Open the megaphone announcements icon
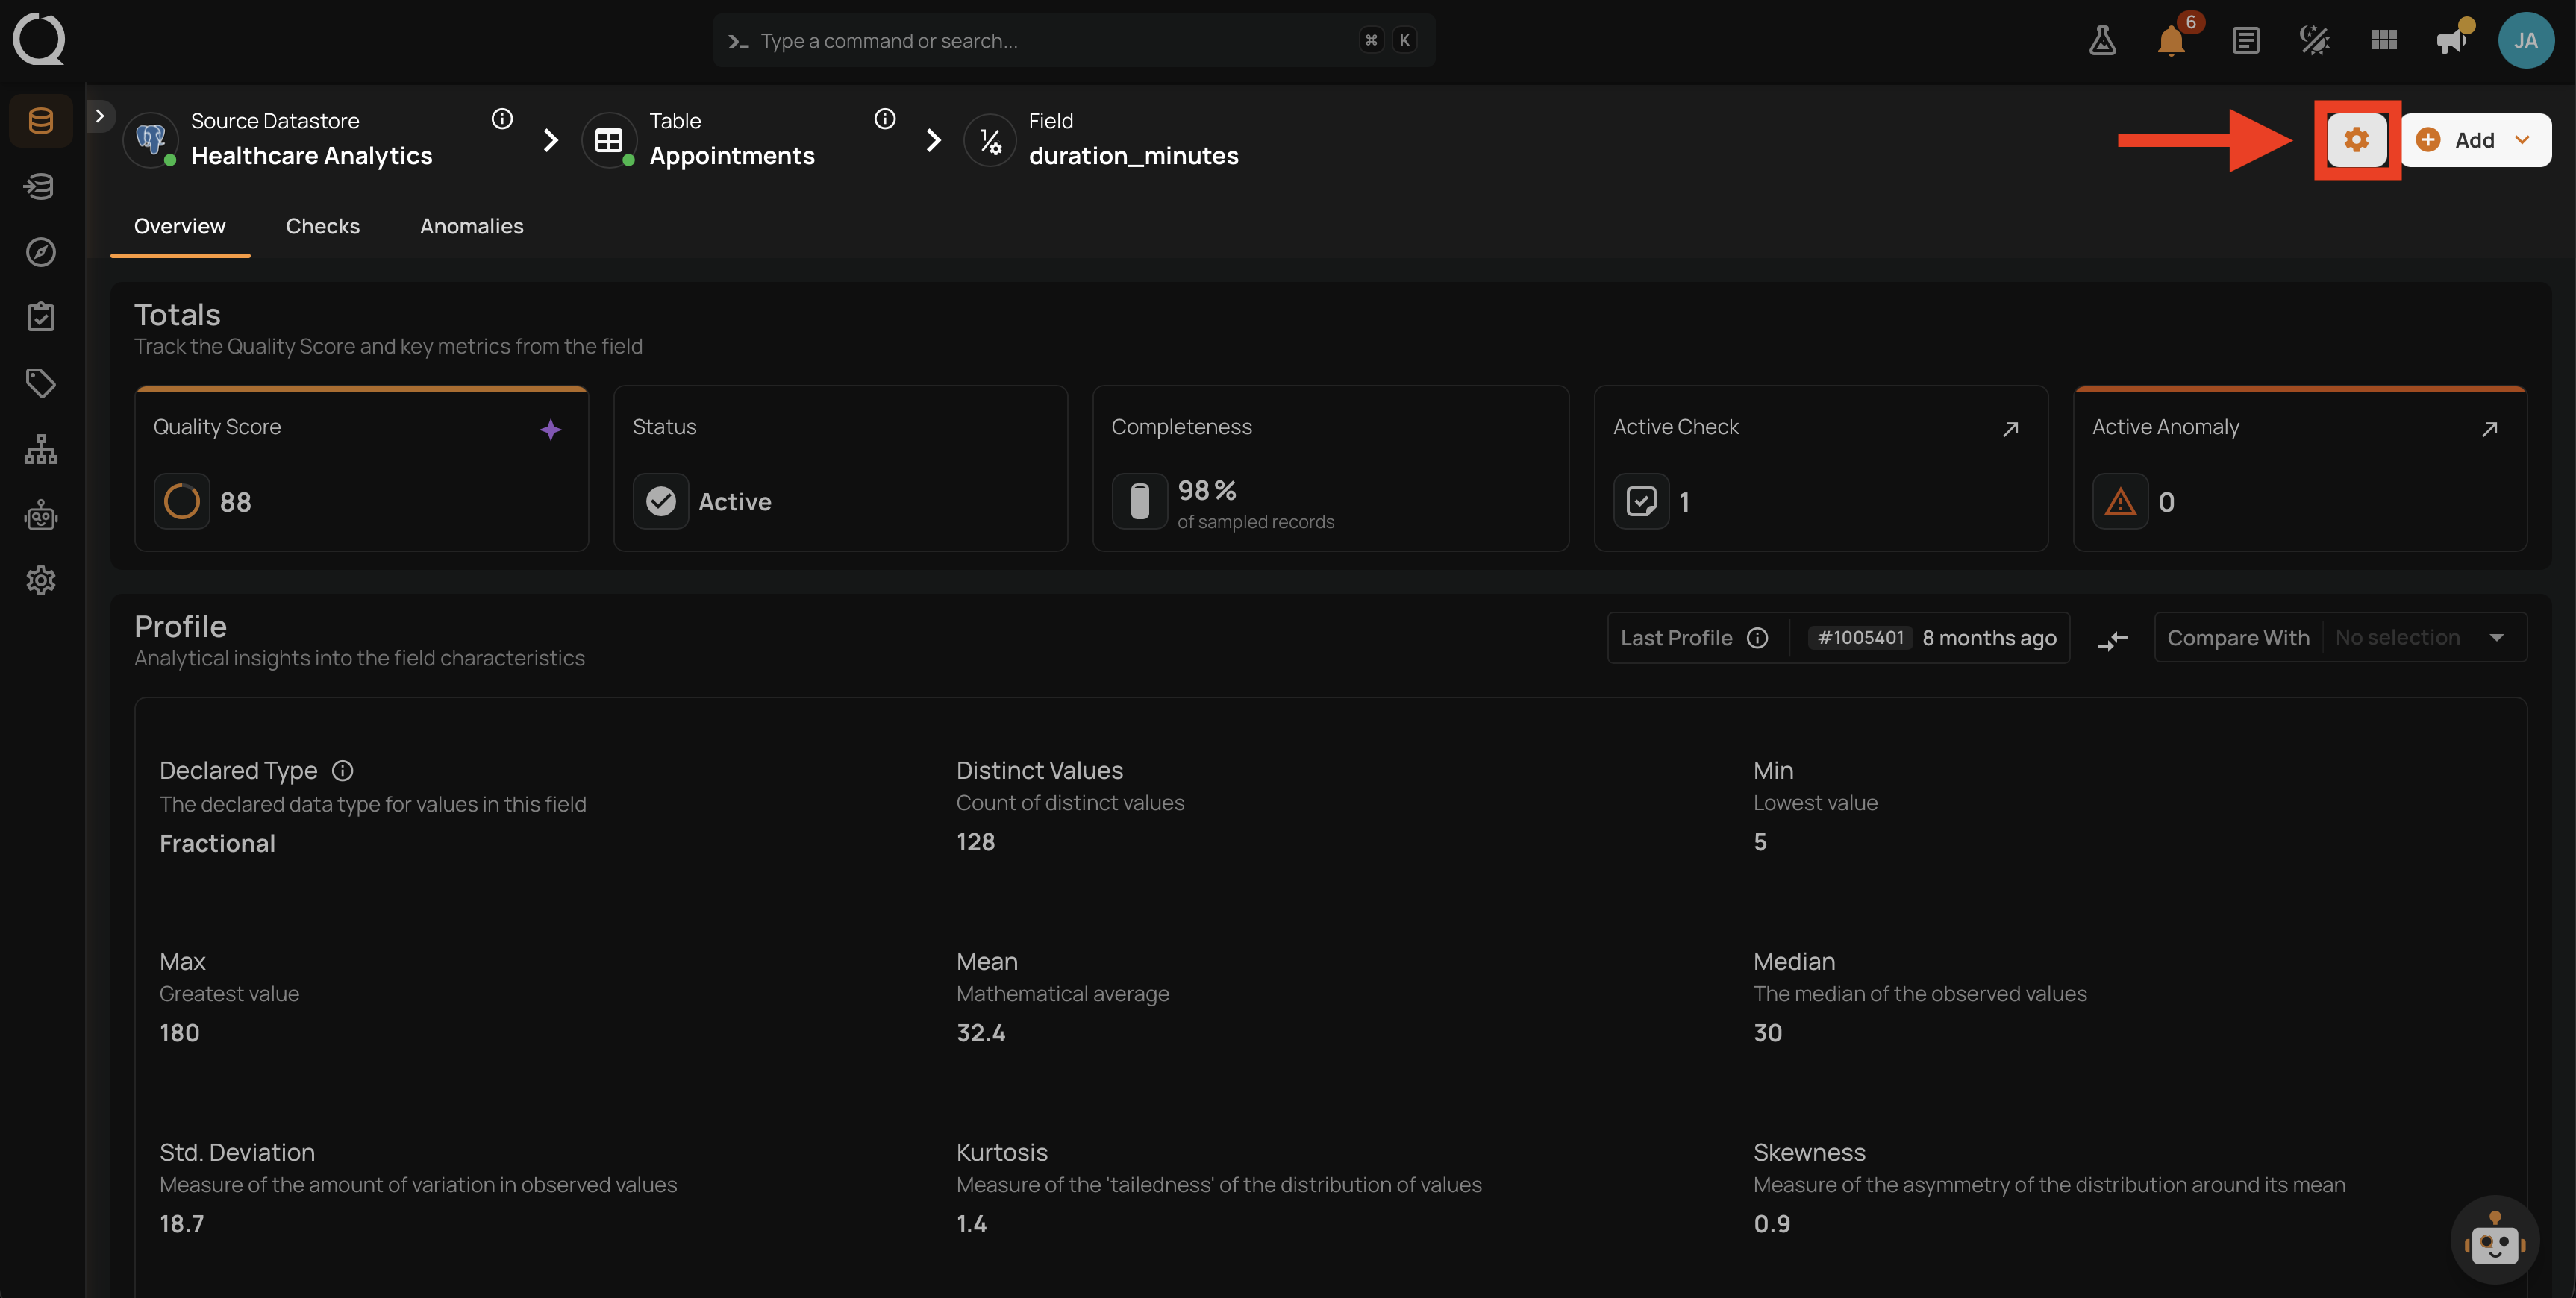Viewport: 2576px width, 1298px height. point(2452,40)
